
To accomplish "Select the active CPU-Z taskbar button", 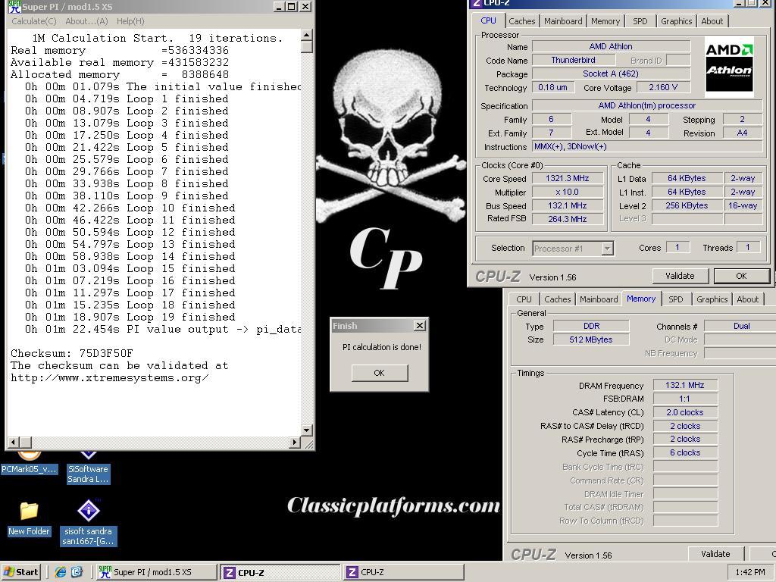I will [280, 573].
